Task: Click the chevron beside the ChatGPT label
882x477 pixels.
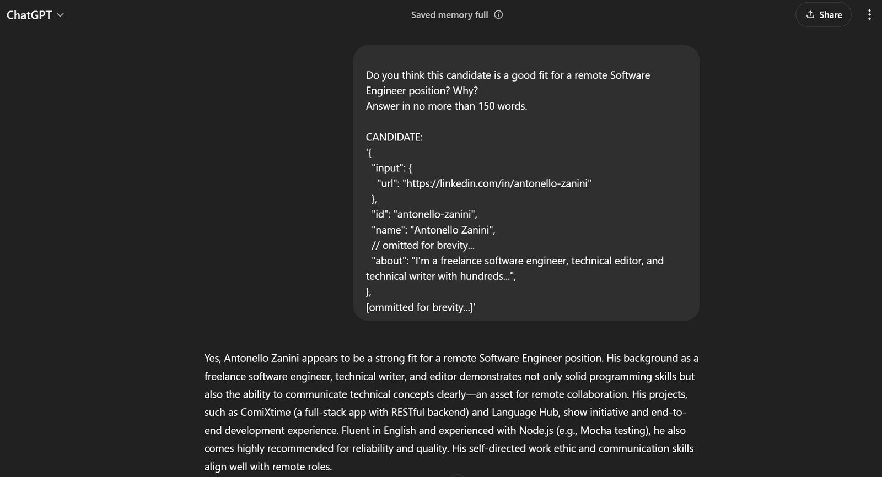Action: [61, 15]
